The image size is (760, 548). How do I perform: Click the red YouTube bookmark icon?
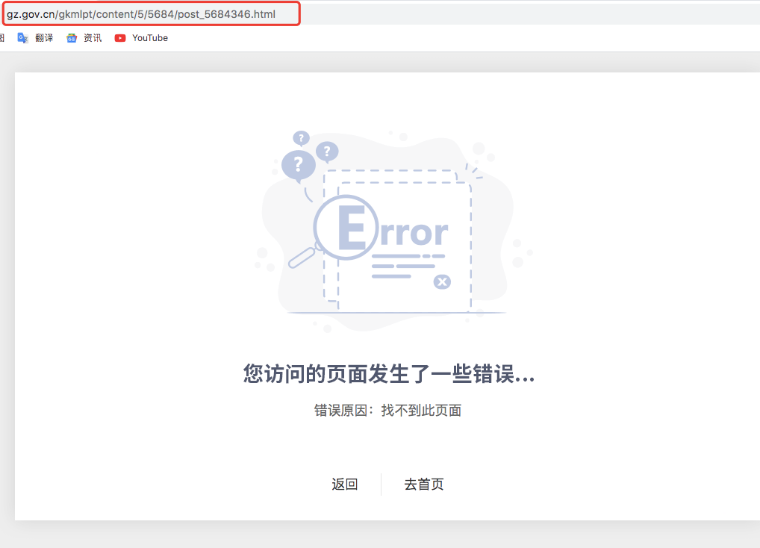pyautogui.click(x=120, y=38)
